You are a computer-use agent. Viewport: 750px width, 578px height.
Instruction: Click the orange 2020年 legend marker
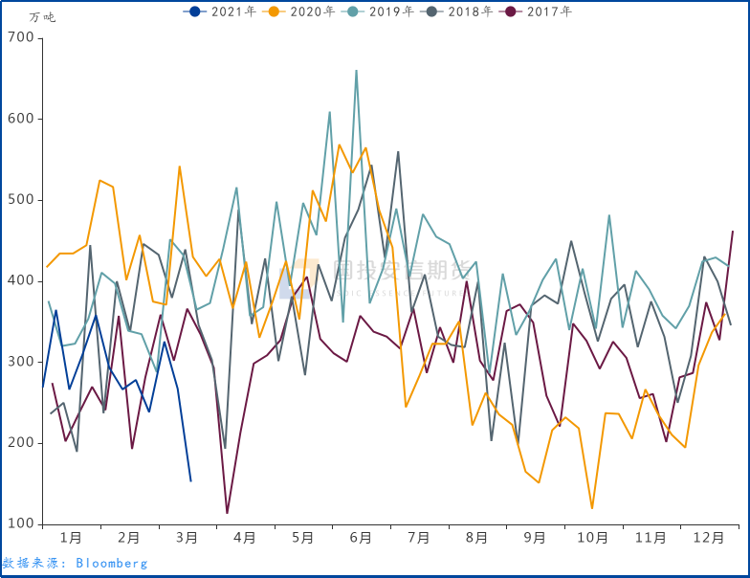[x=275, y=11]
